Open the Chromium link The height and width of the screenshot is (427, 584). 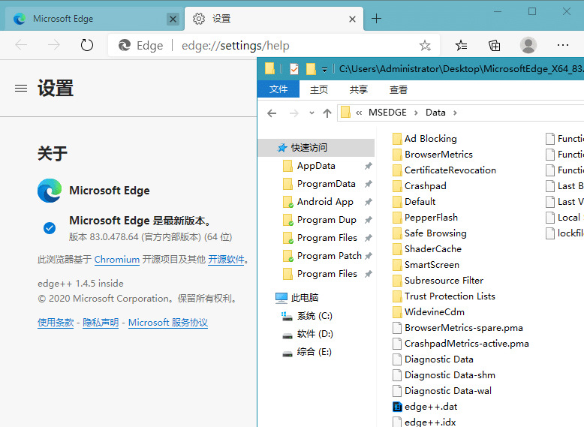pos(117,260)
